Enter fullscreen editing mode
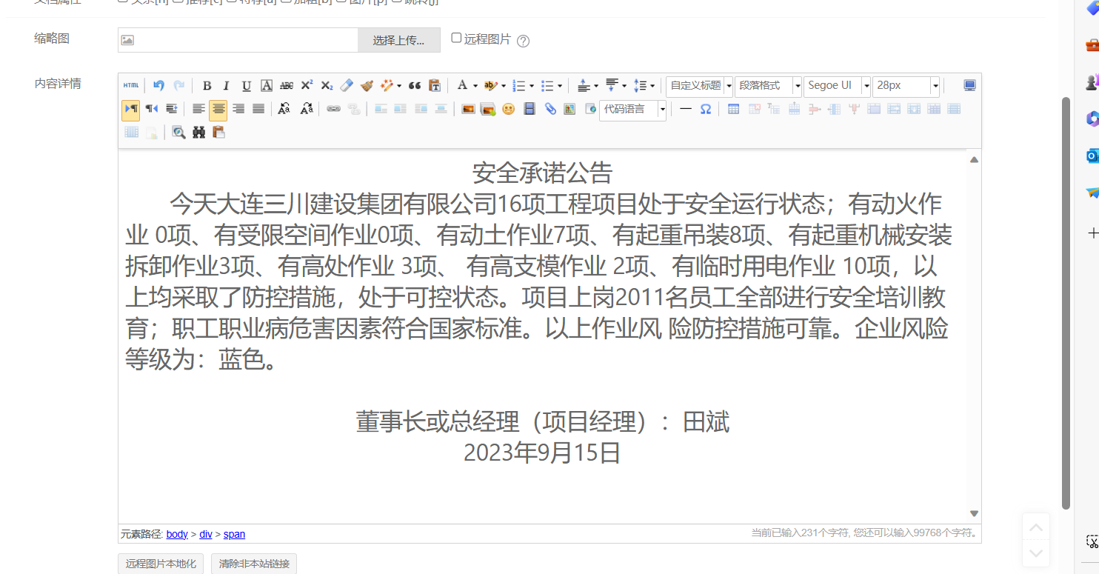The height and width of the screenshot is (574, 1099). tap(969, 85)
